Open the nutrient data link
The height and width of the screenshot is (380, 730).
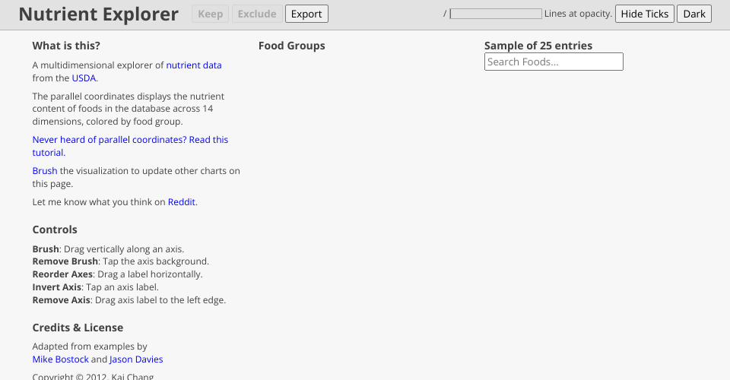pyautogui.click(x=194, y=65)
